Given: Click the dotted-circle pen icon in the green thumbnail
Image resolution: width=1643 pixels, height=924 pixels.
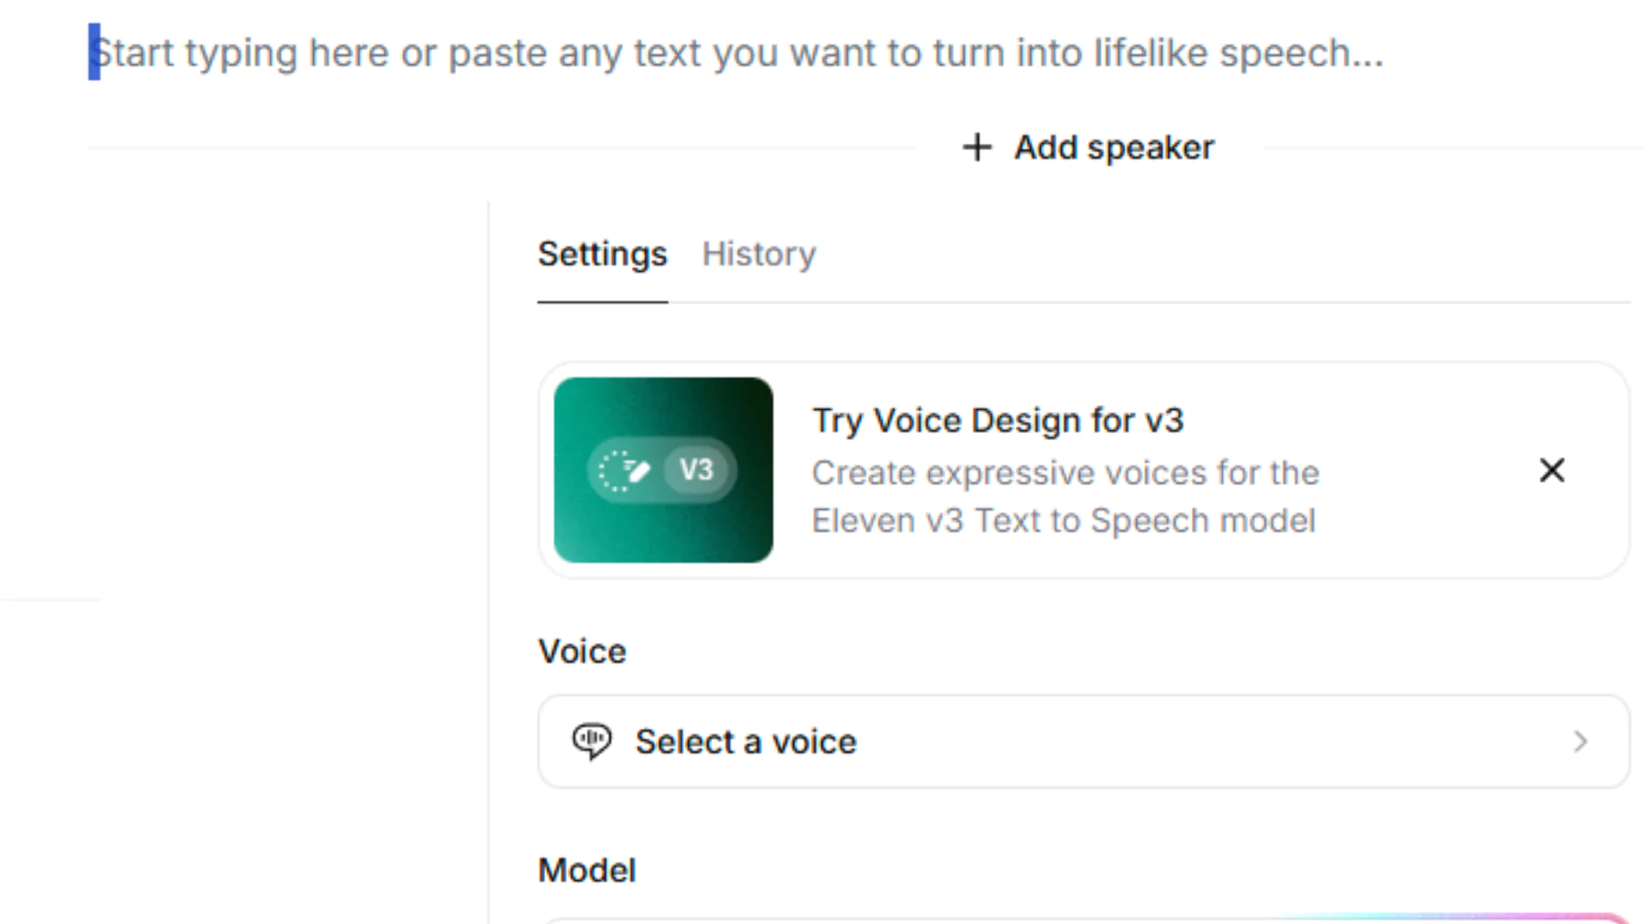Looking at the screenshot, I should 624,471.
